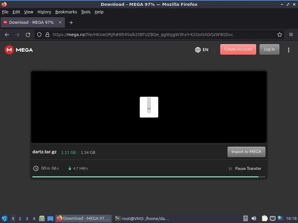Click the clock remaining-time icon
Screen dimensions: 298x223
click(x=36, y=168)
